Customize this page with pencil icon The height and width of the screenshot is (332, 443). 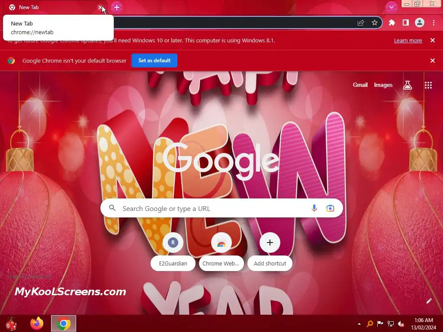click(x=429, y=301)
